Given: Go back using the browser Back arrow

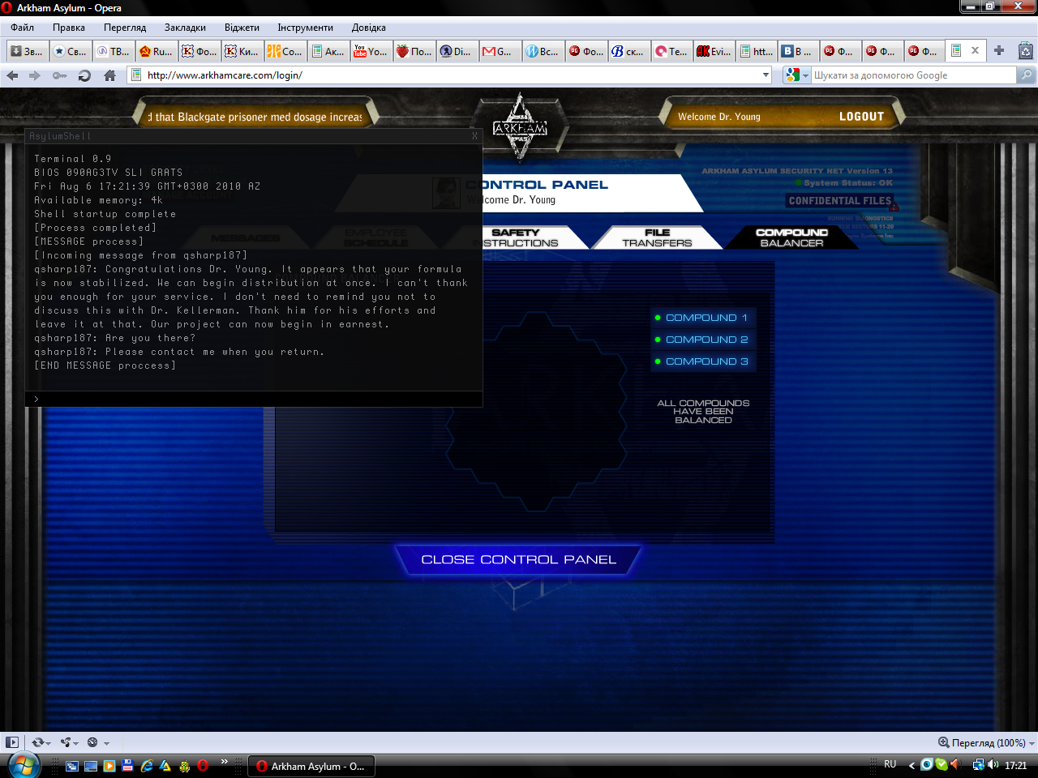Looking at the screenshot, I should coord(12,75).
